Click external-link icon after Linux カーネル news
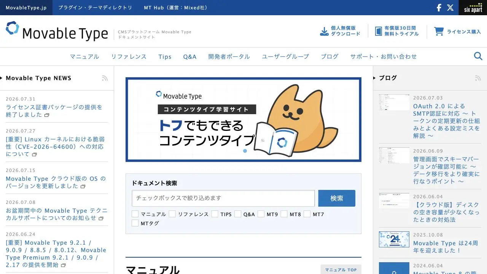Screen dimensions: 487x274 [x=35, y=155]
